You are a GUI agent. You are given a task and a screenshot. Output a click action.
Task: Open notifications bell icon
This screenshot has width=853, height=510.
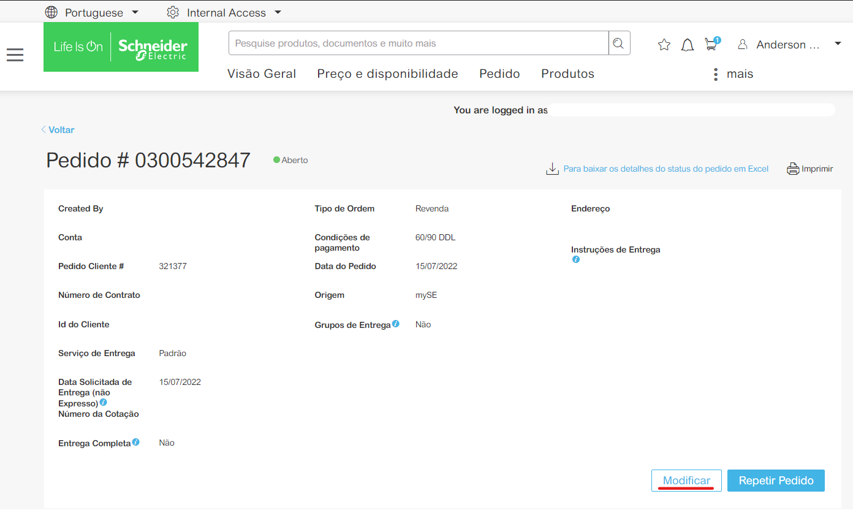[x=688, y=45]
